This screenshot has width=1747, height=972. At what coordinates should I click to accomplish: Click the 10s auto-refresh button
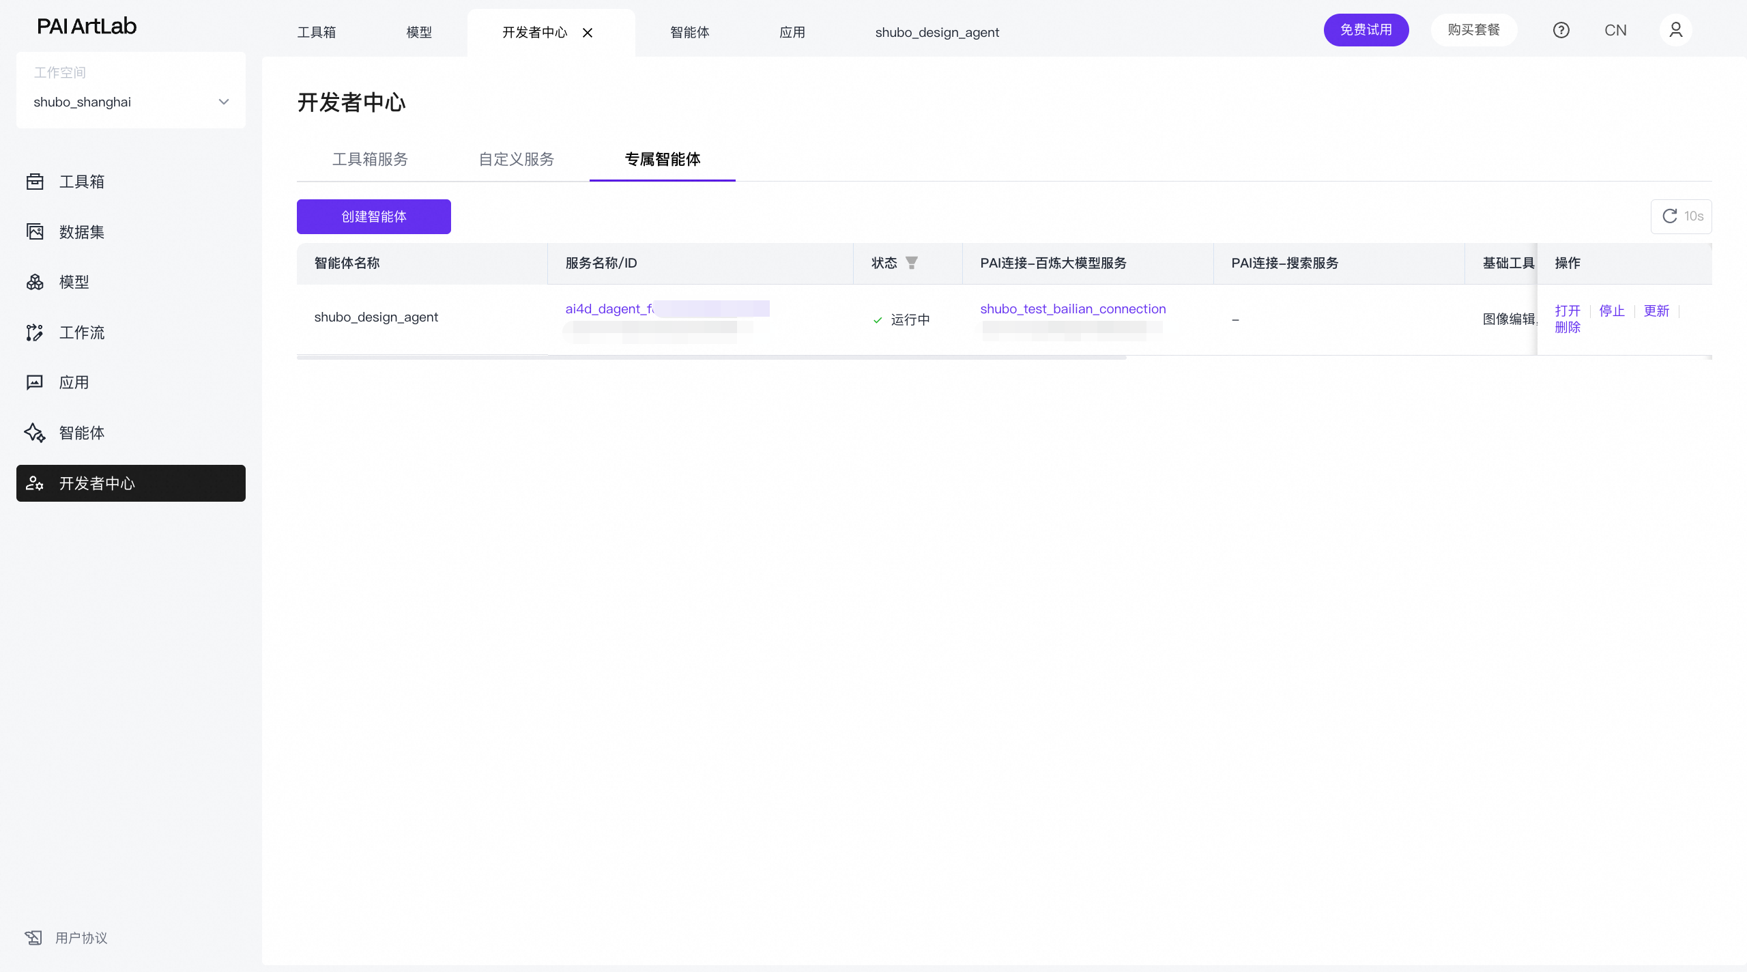click(x=1681, y=216)
